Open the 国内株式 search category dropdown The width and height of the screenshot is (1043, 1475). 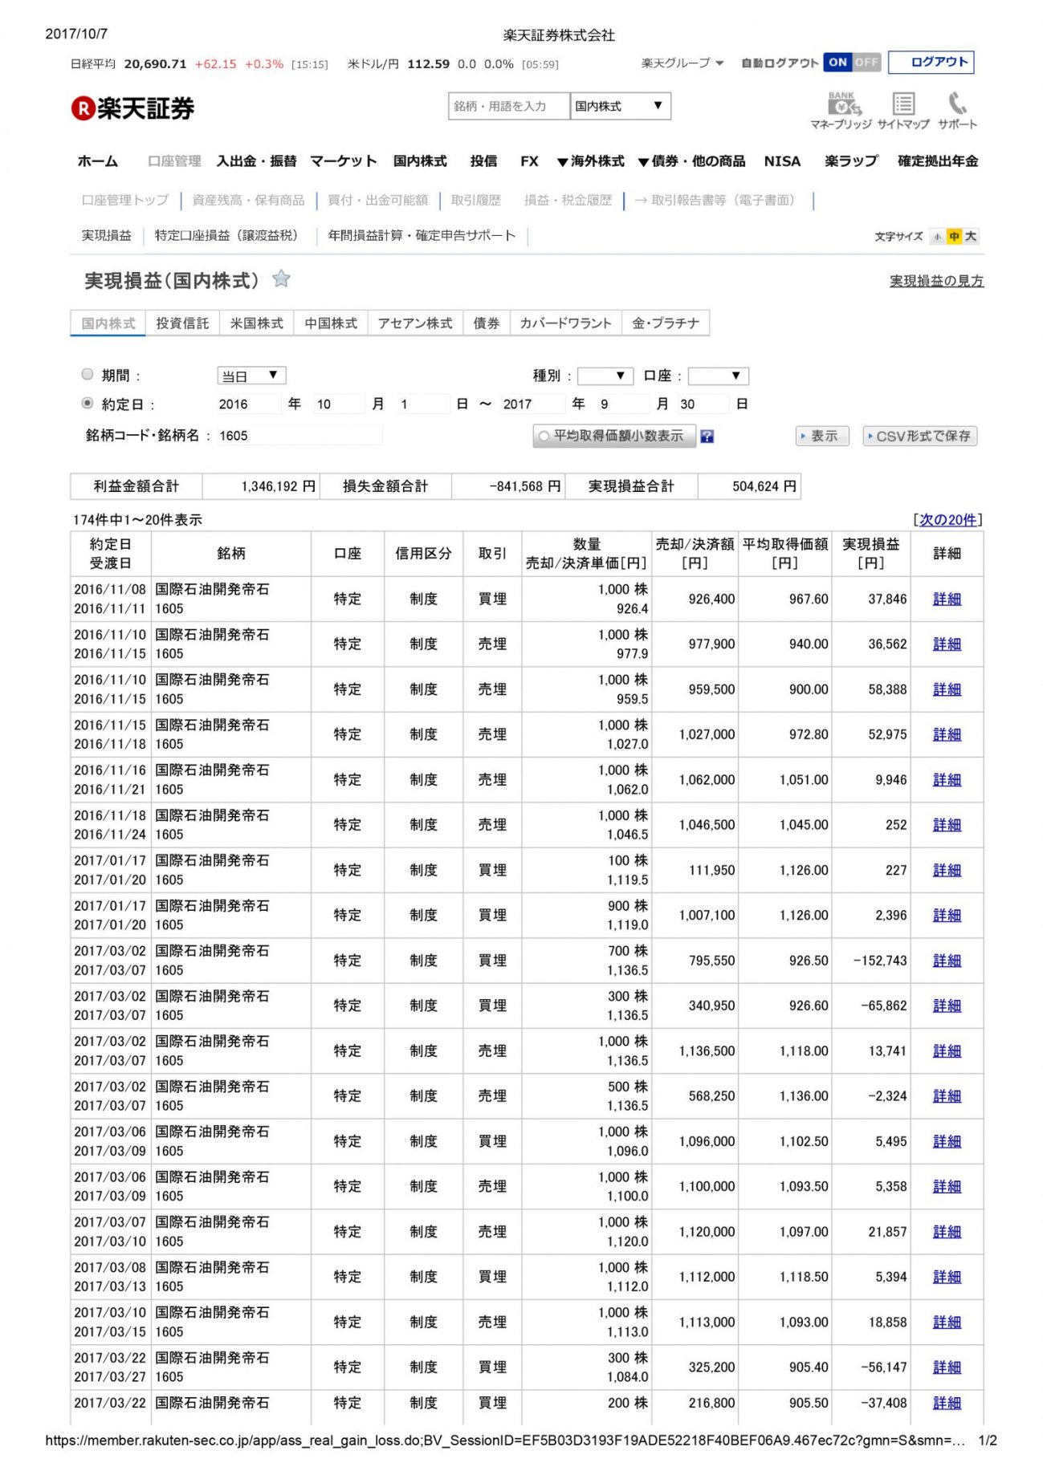(620, 106)
